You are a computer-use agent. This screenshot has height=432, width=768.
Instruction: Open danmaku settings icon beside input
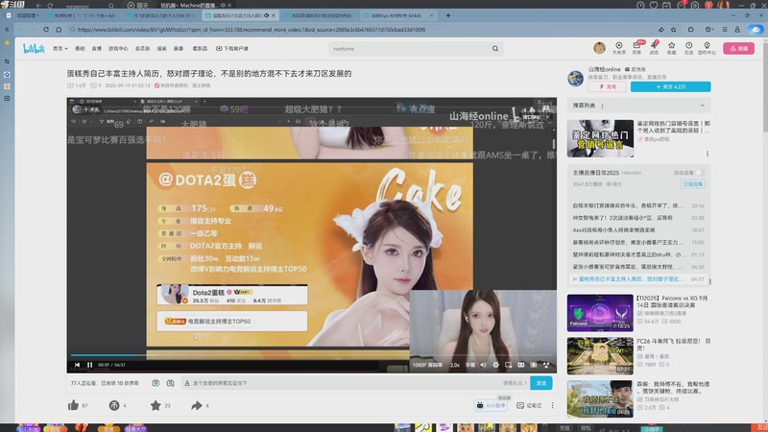point(171,383)
